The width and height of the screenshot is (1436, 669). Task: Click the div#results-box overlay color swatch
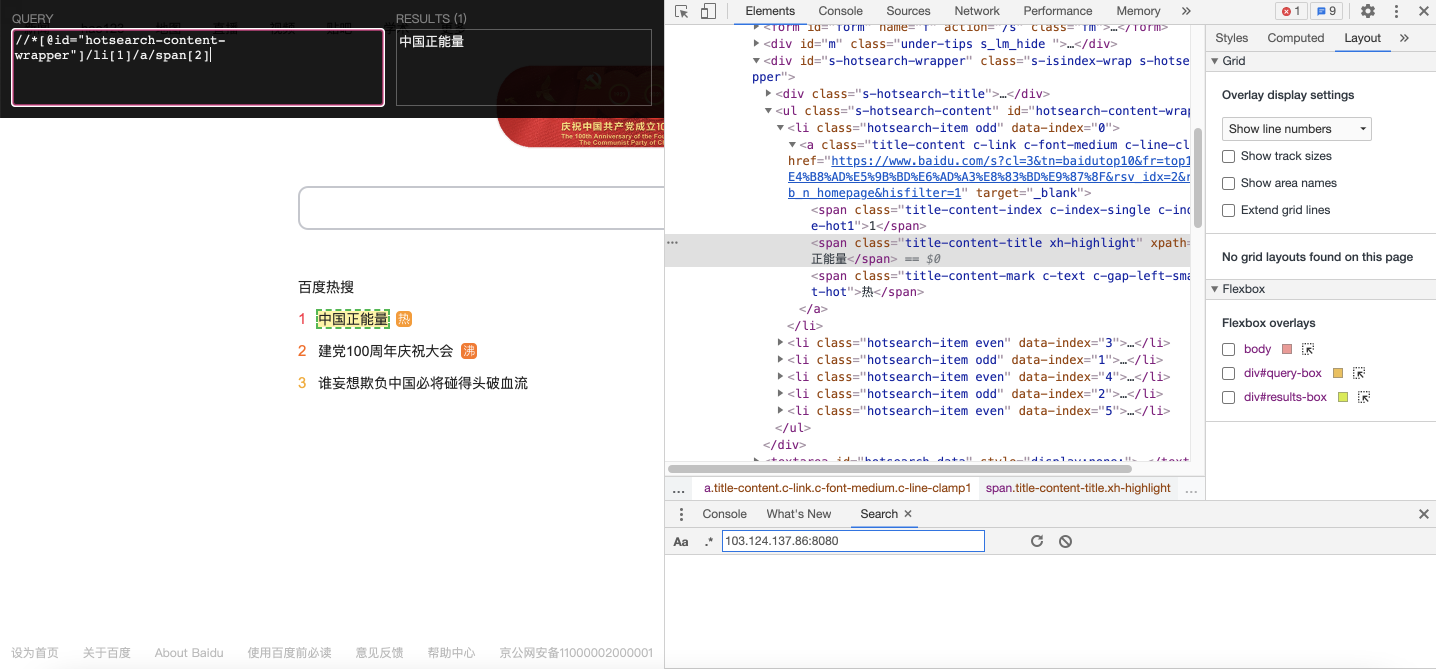pos(1342,397)
